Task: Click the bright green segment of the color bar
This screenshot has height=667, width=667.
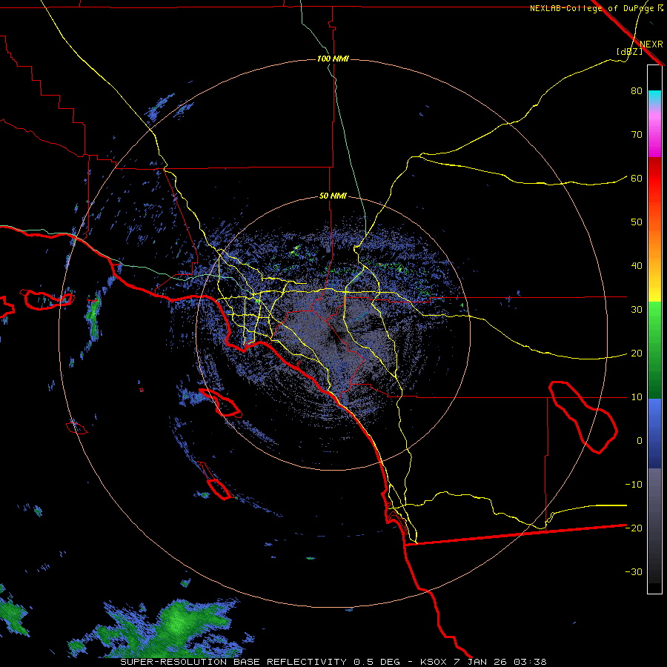Action: coord(654,317)
